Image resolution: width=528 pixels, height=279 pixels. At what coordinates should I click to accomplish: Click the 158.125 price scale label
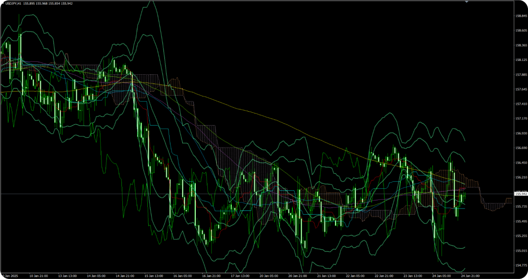[521, 60]
